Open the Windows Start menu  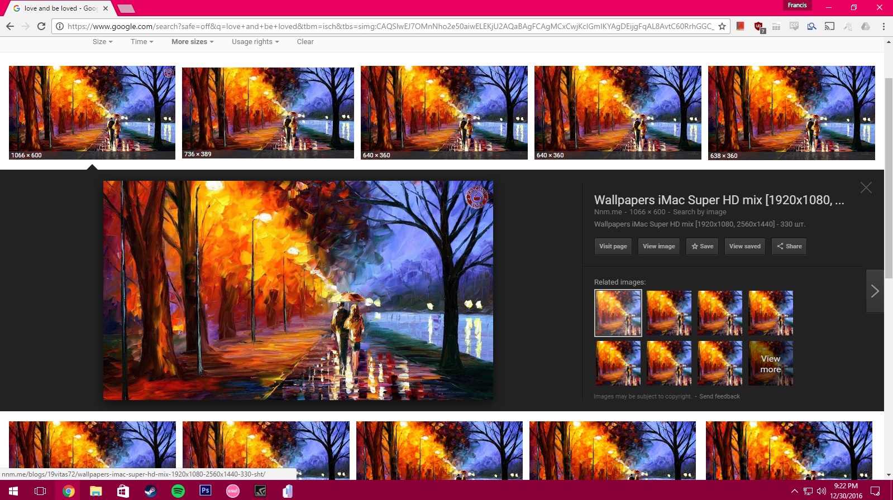[x=13, y=491]
